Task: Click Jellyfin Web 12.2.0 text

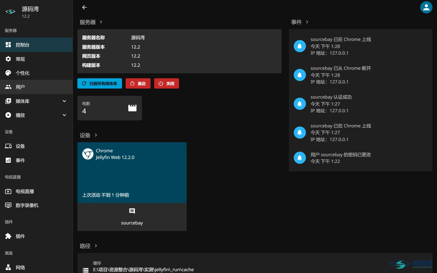Action: [115, 158]
